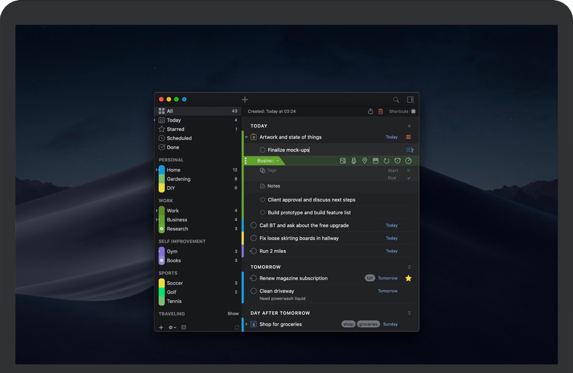Check off 'Clean driveway' task

(x=254, y=291)
